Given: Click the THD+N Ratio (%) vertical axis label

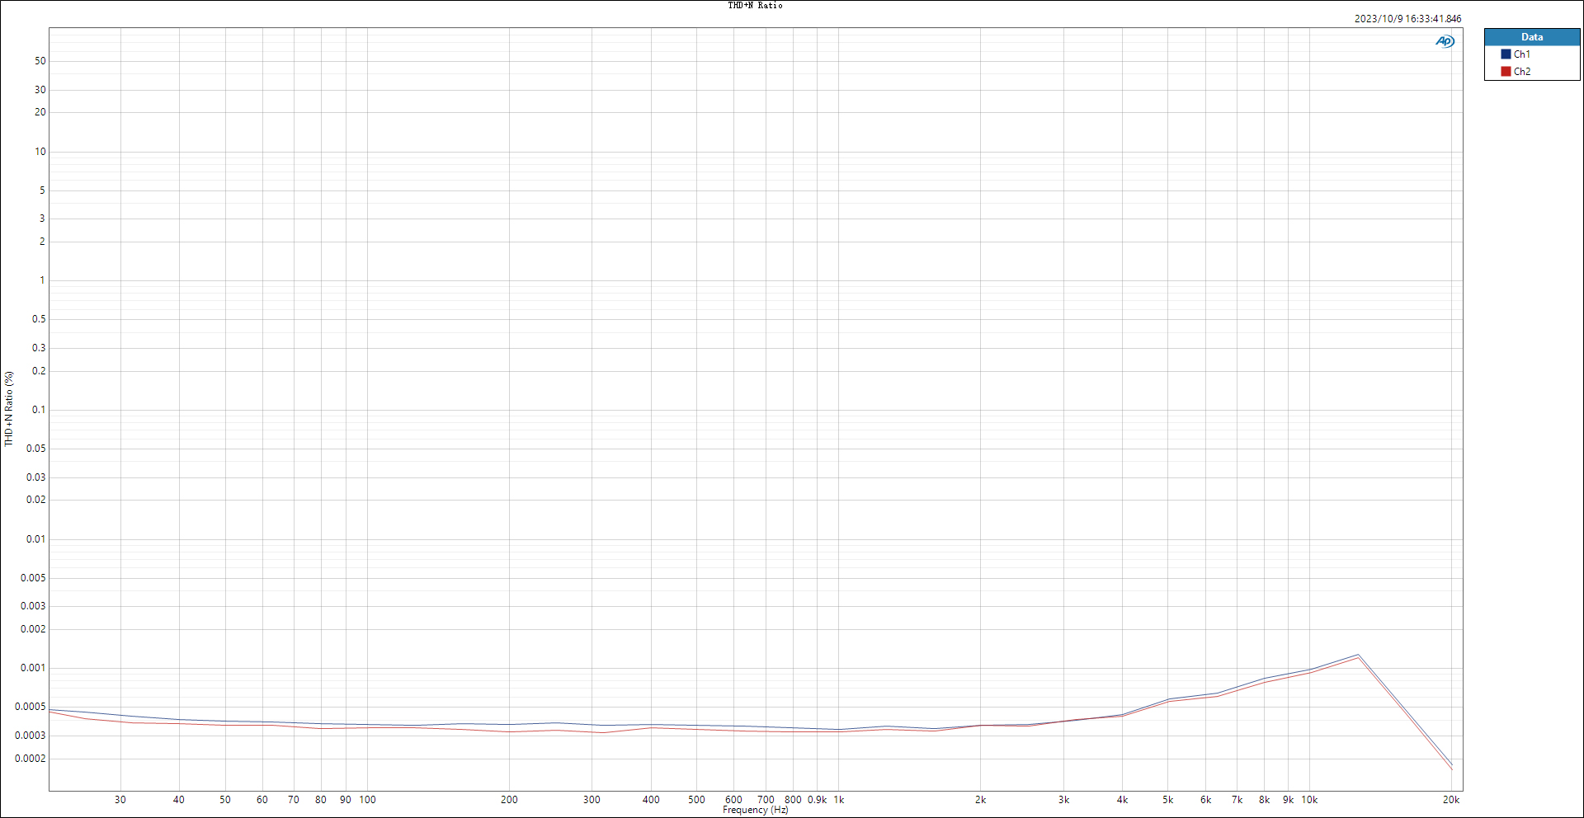Looking at the screenshot, I should [x=9, y=409].
